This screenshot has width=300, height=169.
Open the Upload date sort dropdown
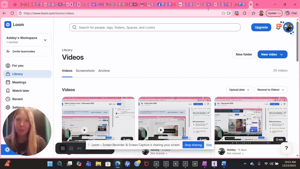239,90
